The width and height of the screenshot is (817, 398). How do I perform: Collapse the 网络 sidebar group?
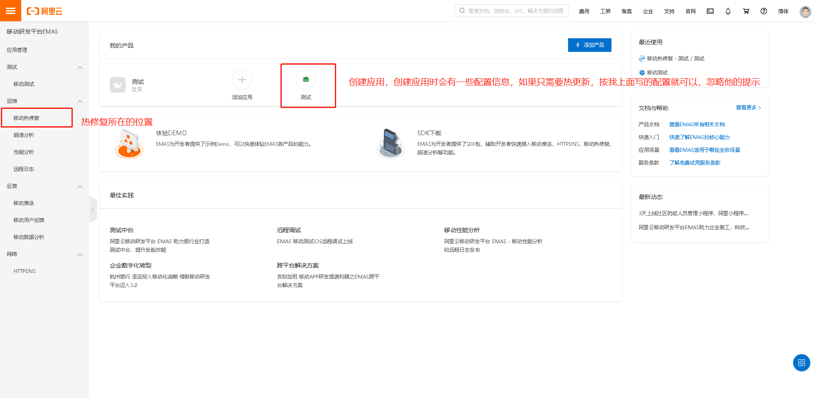tap(80, 254)
